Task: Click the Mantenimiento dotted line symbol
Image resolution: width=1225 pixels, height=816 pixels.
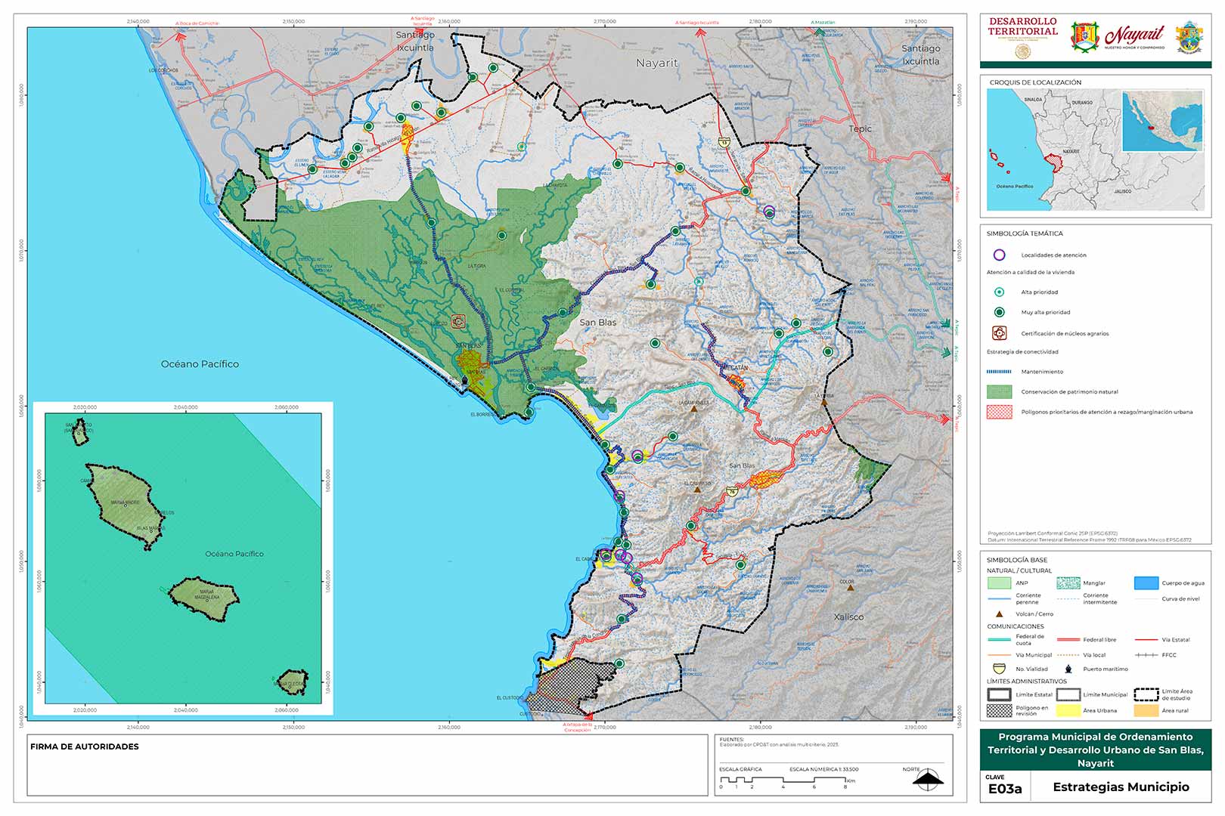Action: click(999, 372)
